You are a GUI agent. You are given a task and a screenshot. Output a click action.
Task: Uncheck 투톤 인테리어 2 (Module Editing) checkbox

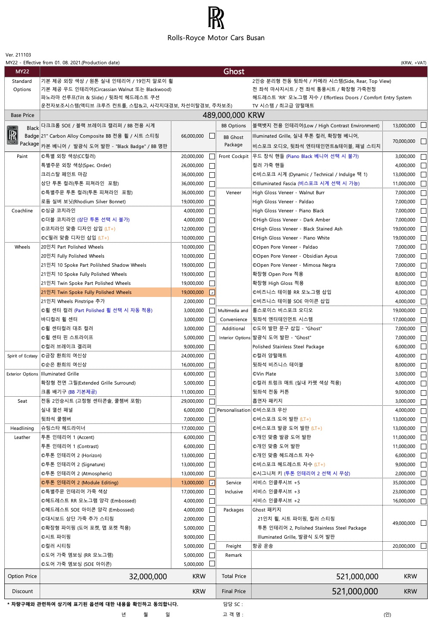click(x=212, y=483)
